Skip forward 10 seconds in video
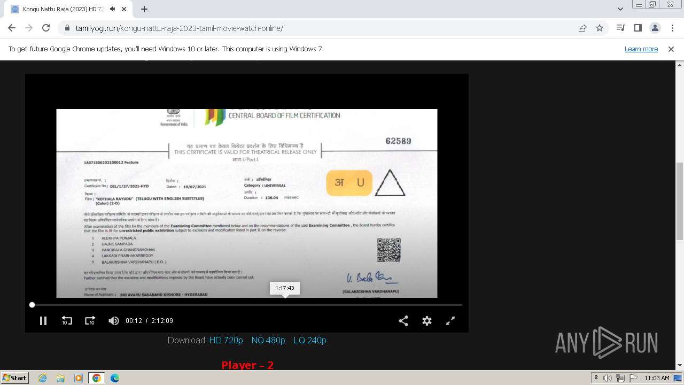This screenshot has height=385, width=684. pyautogui.click(x=90, y=321)
